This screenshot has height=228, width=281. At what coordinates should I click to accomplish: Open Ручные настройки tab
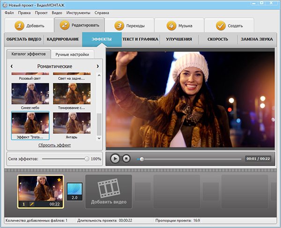click(72, 54)
